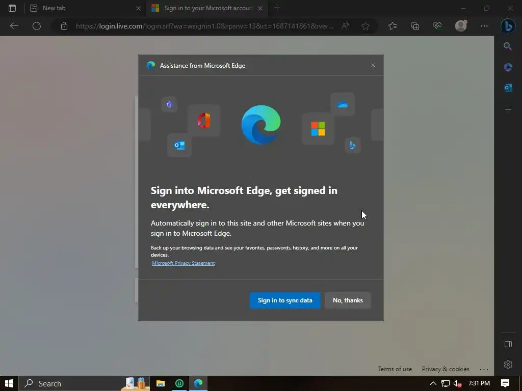Add a sidebar app with plus icon
Viewport: 522px width, 391px height.
pos(508,110)
